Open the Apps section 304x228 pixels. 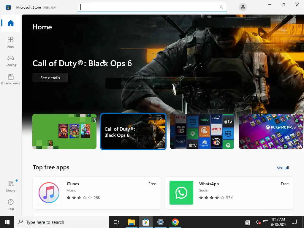tap(11, 42)
